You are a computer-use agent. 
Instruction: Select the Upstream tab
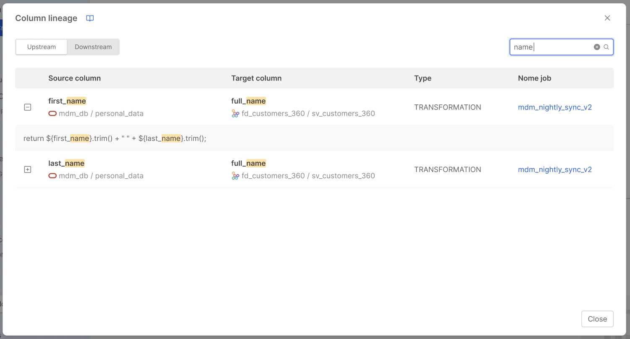pyautogui.click(x=41, y=47)
